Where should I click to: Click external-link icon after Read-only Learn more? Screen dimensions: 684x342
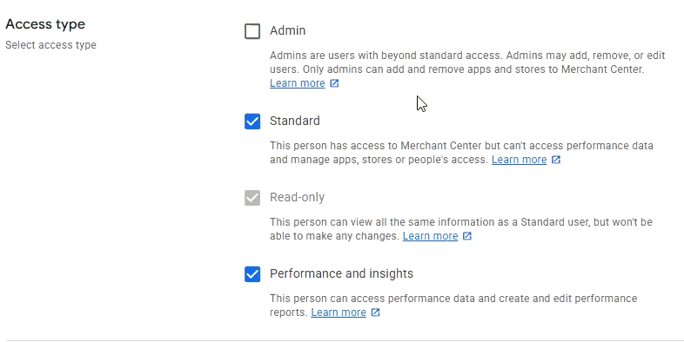pos(466,236)
